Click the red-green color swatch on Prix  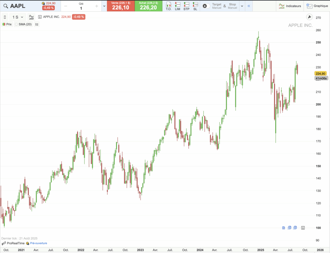(4, 24)
